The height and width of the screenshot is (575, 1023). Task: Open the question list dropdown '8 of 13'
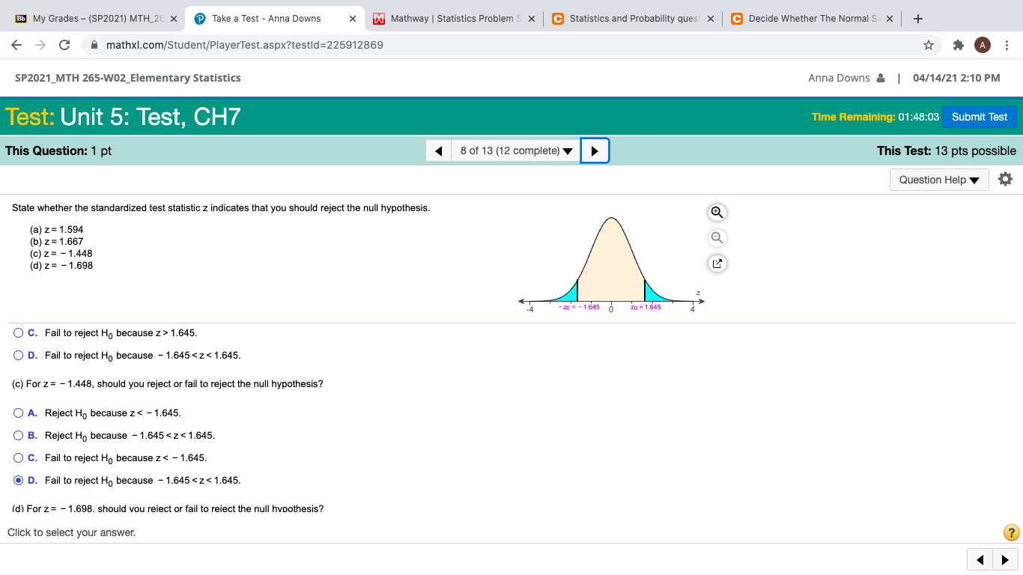click(x=514, y=150)
